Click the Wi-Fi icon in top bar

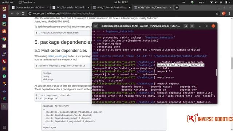pos(212,2)
